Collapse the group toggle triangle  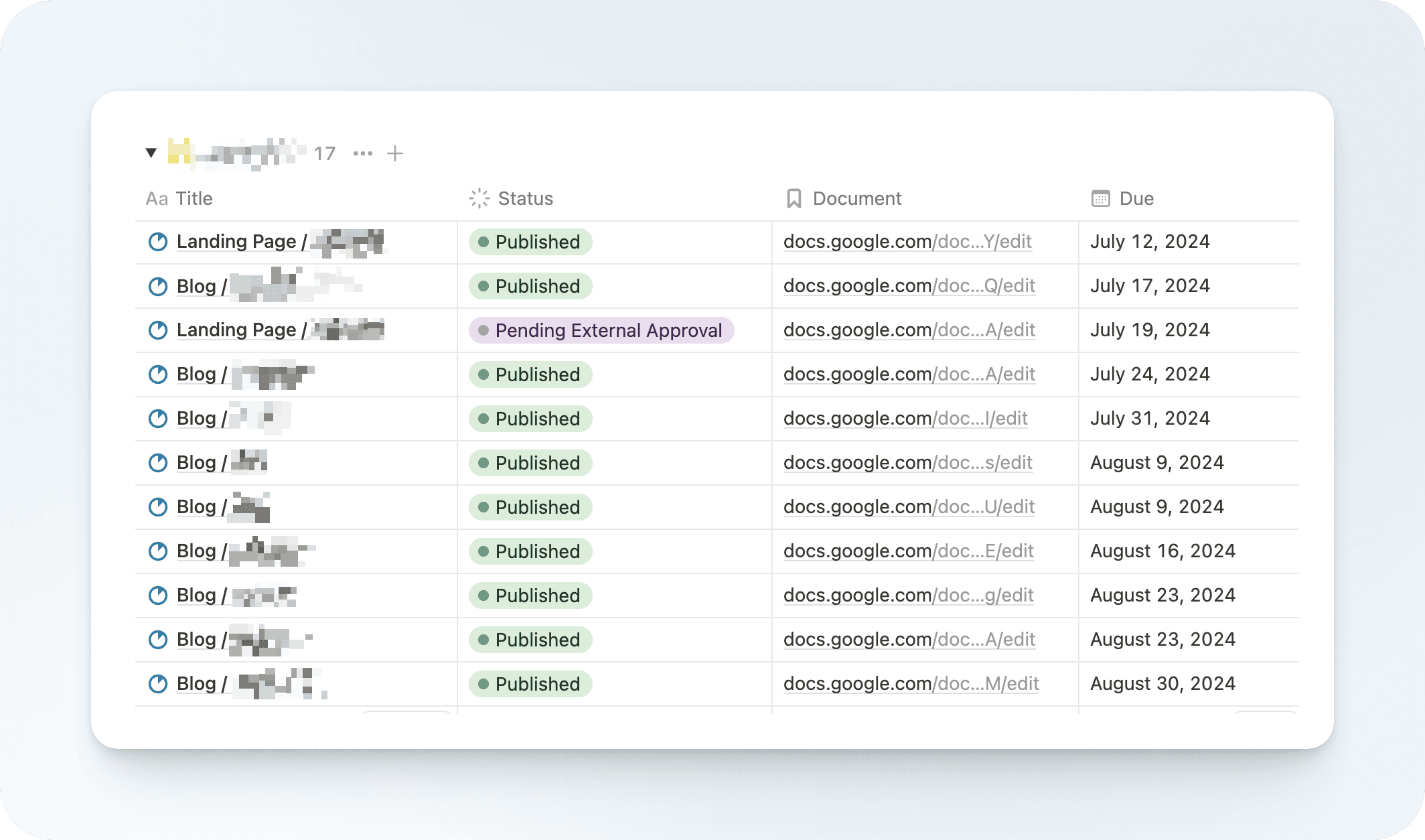coord(151,153)
